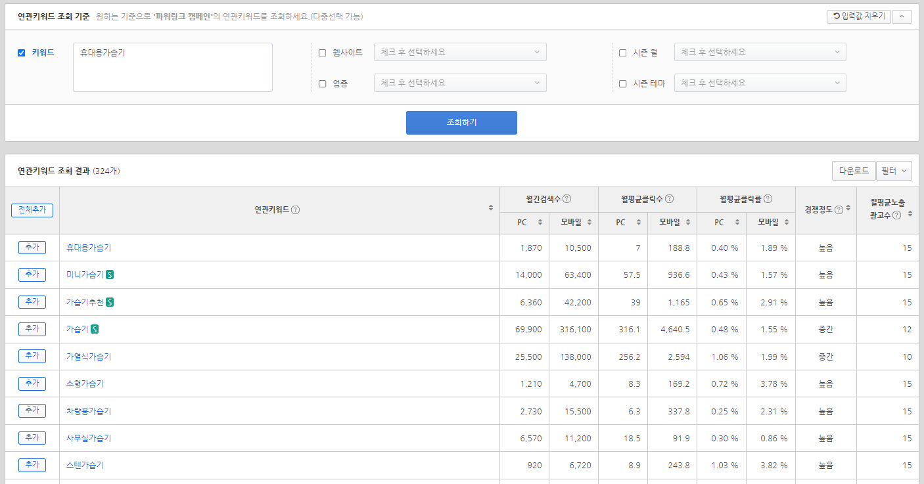Add the 스텐가습기 keyword row
This screenshot has width=924, height=484.
click(x=32, y=465)
